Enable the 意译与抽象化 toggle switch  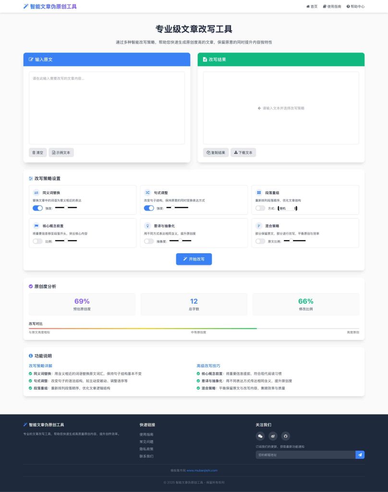(x=149, y=241)
